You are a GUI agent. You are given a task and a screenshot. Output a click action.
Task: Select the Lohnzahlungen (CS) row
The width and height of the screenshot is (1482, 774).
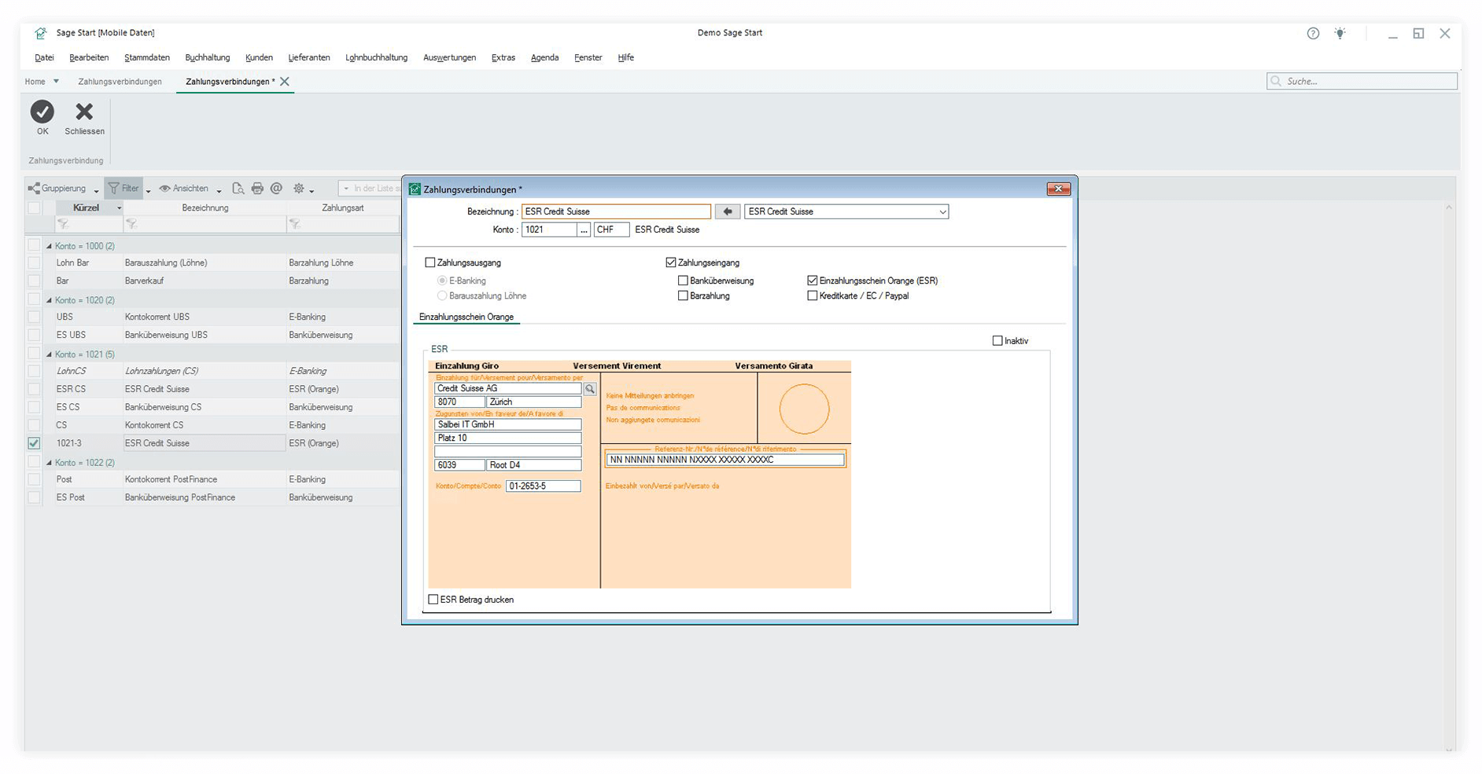(x=212, y=371)
